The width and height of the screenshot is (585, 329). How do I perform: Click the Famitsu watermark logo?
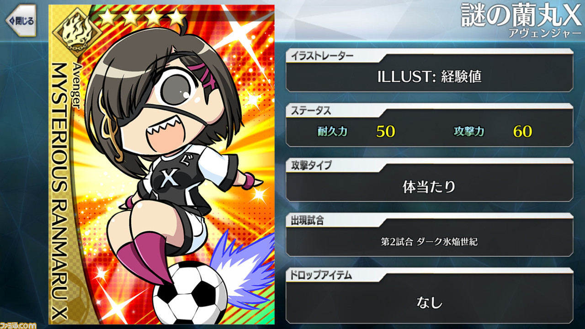point(18,326)
